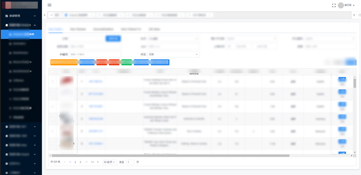Jump to pagination page 11

pyautogui.click(x=92, y=162)
